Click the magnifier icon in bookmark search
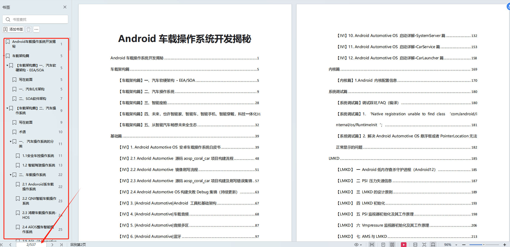The height and width of the screenshot is (247, 510). [8, 19]
